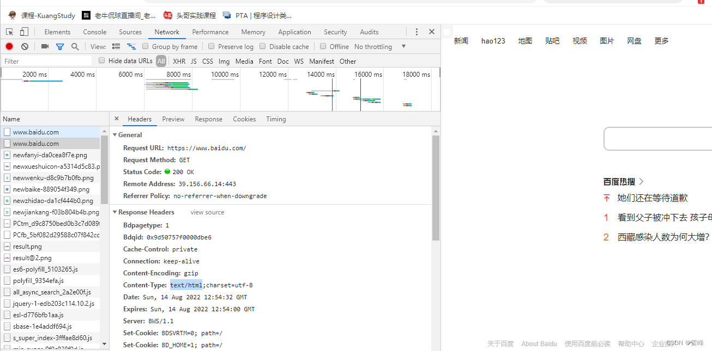712x351 pixels.
Task: Tick the Disable cache checkbox
Action: pyautogui.click(x=263, y=46)
